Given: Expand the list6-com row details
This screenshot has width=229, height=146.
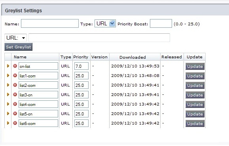Looking at the screenshot, I should tap(8, 123).
